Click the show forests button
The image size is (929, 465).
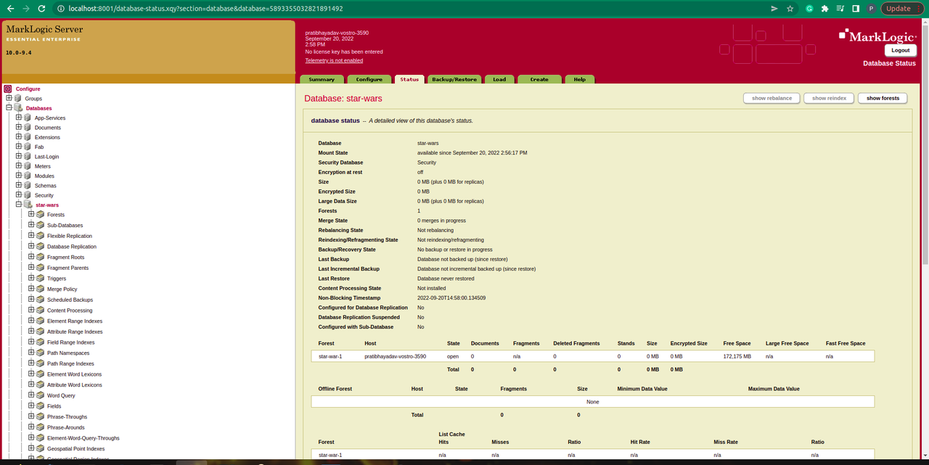pyautogui.click(x=883, y=98)
